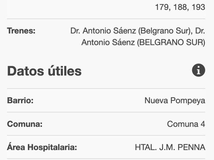The image size is (214, 160).
Task: Click divider between Comuna and Área Hospitalaria
Action: [106, 135]
